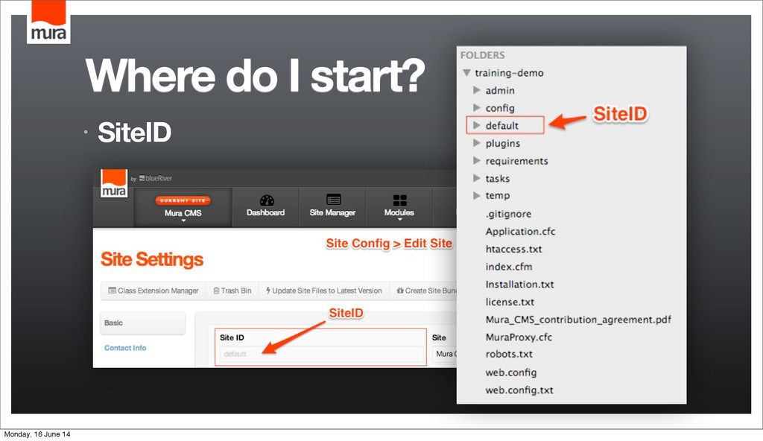Click the Class Extension Manager icon
The height and width of the screenshot is (441, 763).
pyautogui.click(x=113, y=291)
